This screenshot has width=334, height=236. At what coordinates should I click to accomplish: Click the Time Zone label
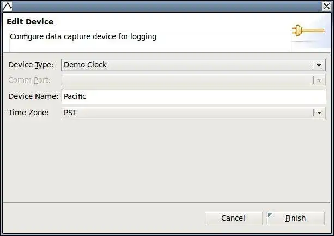coord(28,113)
